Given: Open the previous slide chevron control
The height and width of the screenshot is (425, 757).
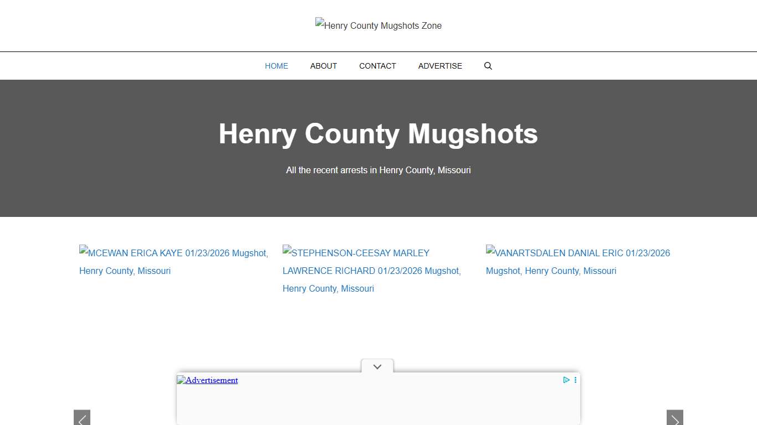Looking at the screenshot, I should [x=81, y=418].
